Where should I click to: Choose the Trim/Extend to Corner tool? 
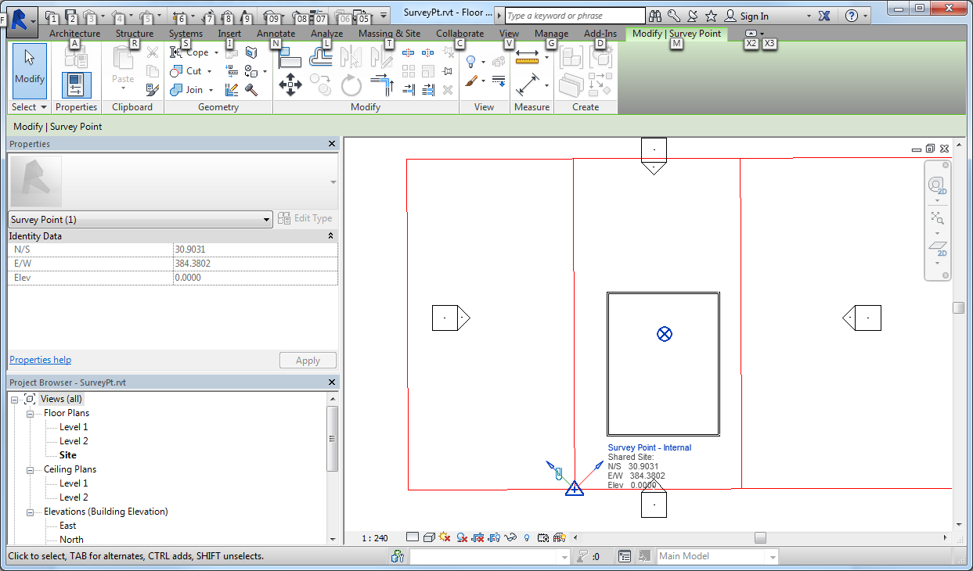click(382, 84)
